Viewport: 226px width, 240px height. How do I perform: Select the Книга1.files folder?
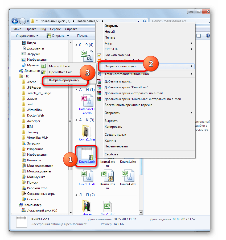pyautogui.click(x=87, y=131)
